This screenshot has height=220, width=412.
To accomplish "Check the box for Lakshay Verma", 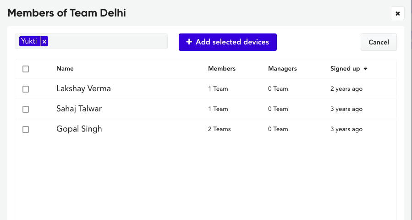I will tap(26, 89).
